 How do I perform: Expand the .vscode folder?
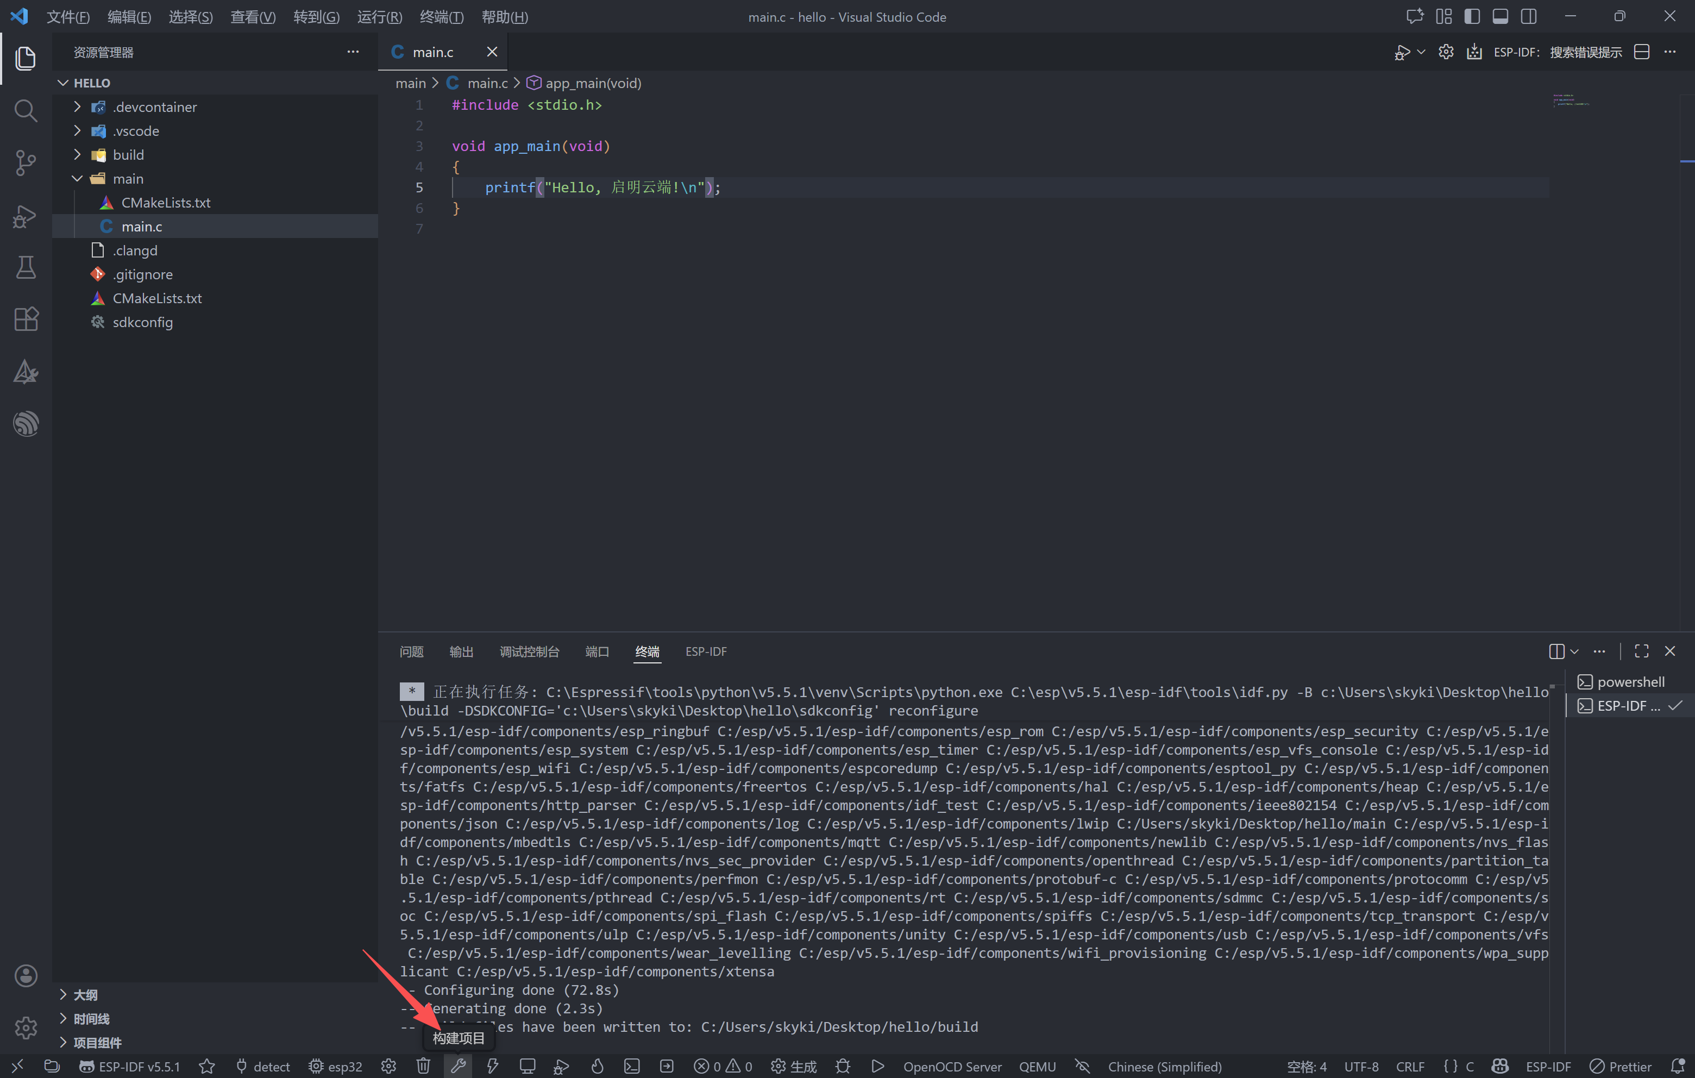coord(78,130)
